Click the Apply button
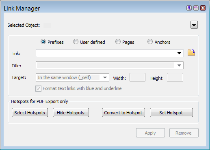This screenshot has width=210, height=150. pos(150,133)
